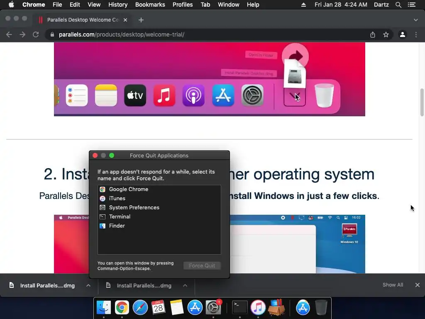This screenshot has height=319, width=425.
Task: Open iTunes from the Dock
Action: (x=258, y=308)
